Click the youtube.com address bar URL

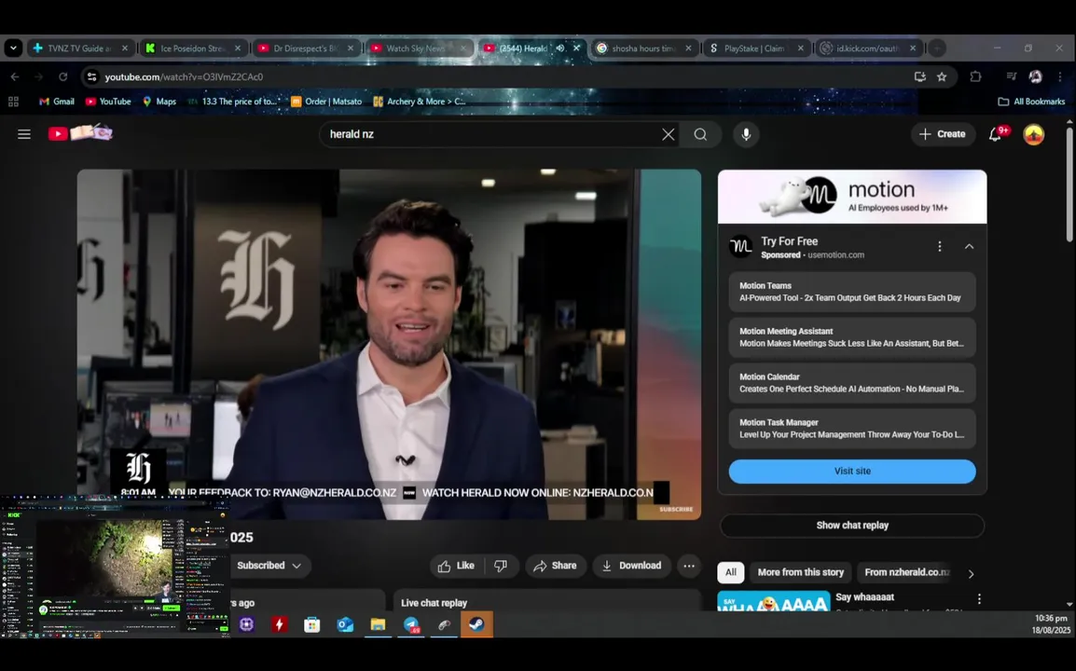pyautogui.click(x=184, y=76)
